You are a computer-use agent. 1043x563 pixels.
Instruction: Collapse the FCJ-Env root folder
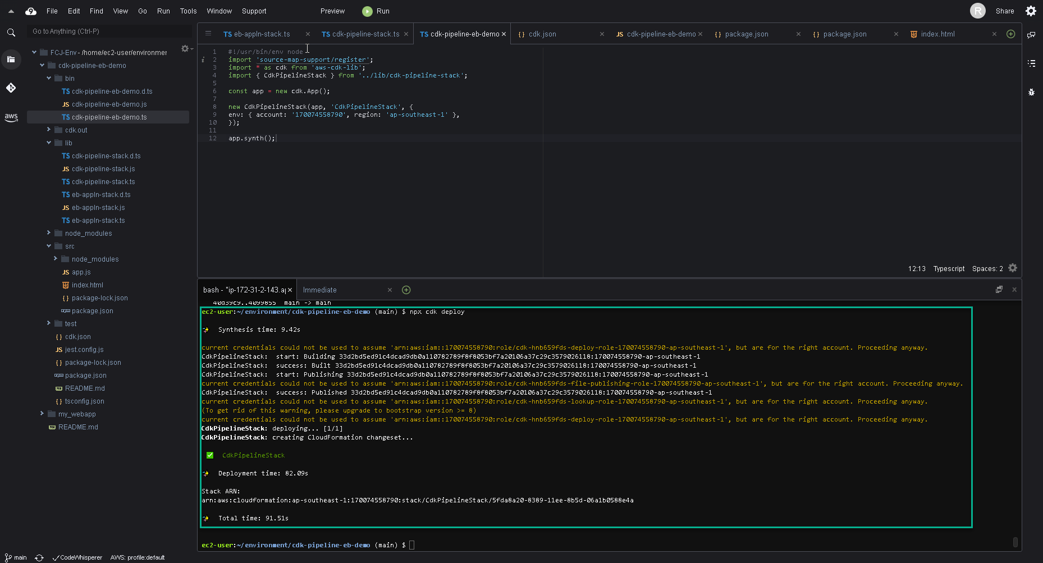[x=34, y=52]
